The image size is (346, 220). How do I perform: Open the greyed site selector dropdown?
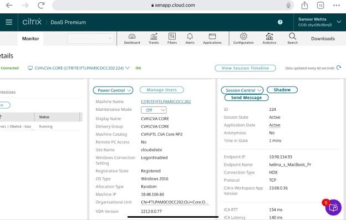click(x=90, y=38)
